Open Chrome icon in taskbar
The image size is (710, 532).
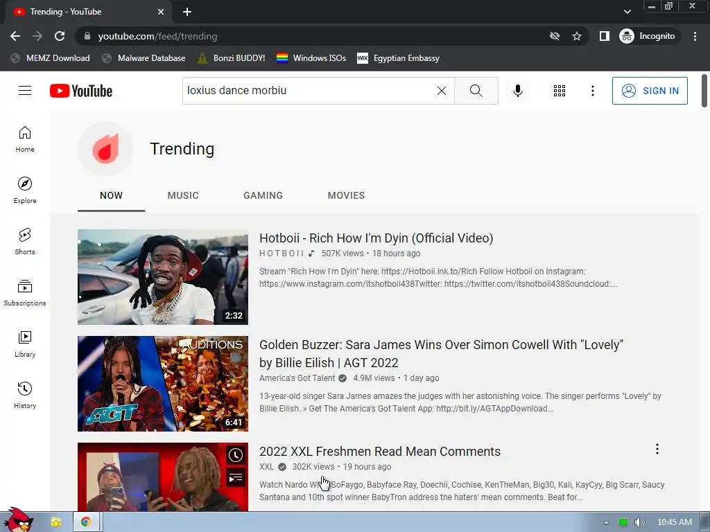coord(85,522)
